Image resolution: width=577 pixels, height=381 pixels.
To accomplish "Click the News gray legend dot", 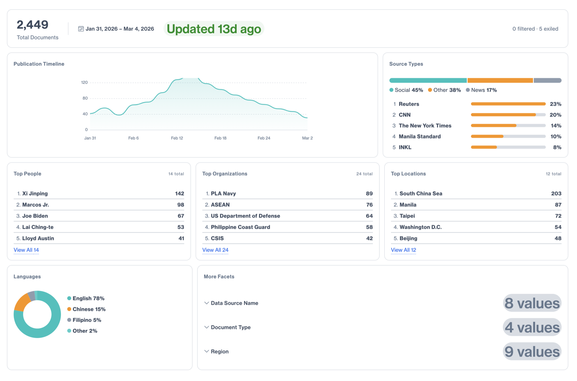I will tap(468, 90).
